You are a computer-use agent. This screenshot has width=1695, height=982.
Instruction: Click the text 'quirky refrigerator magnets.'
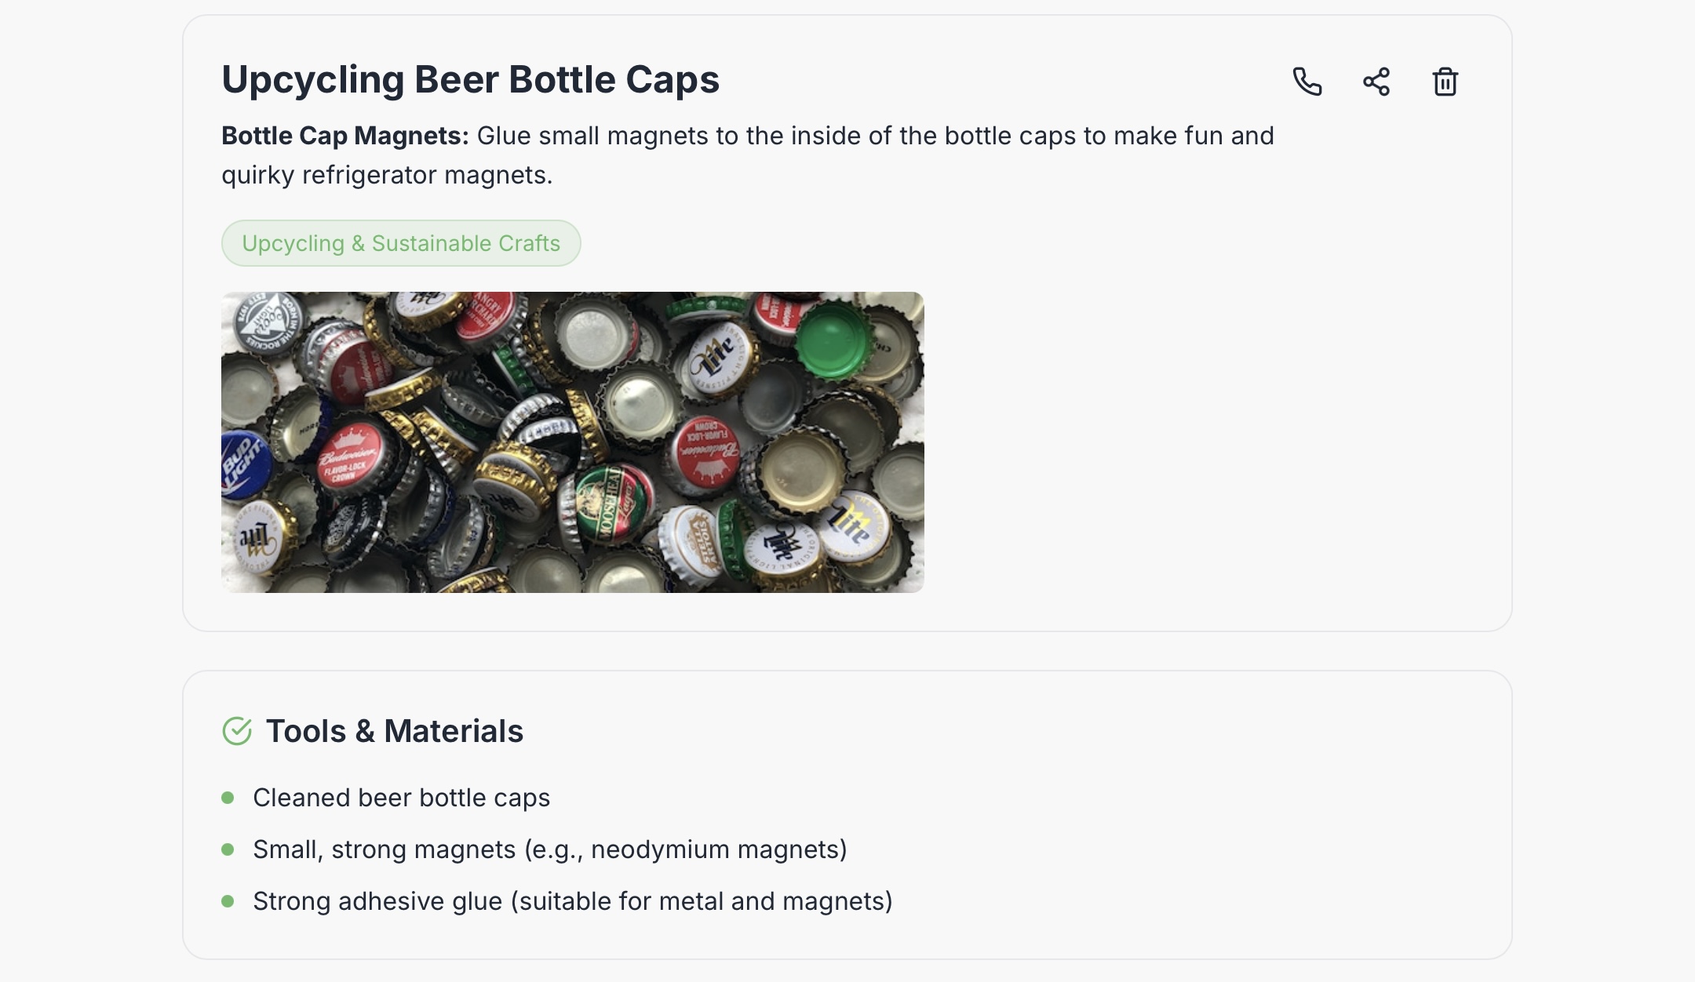[387, 174]
